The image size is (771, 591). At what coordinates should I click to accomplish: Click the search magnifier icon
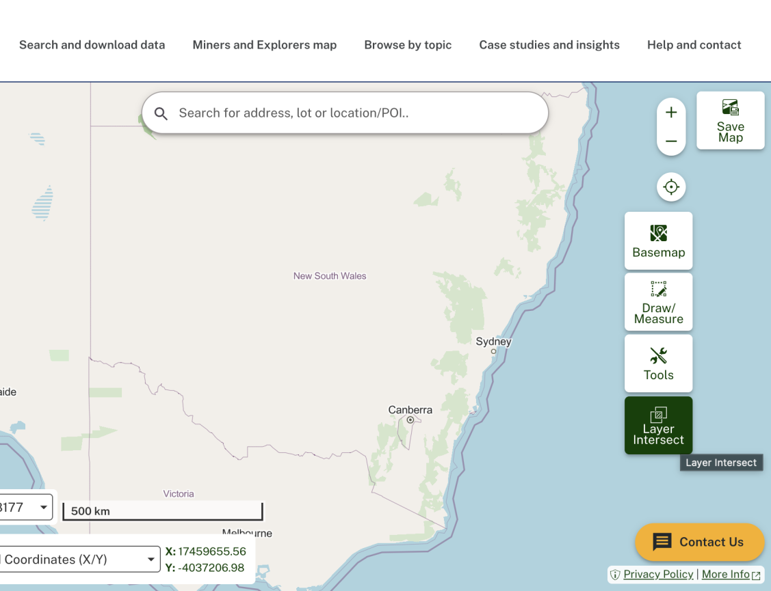tap(161, 113)
